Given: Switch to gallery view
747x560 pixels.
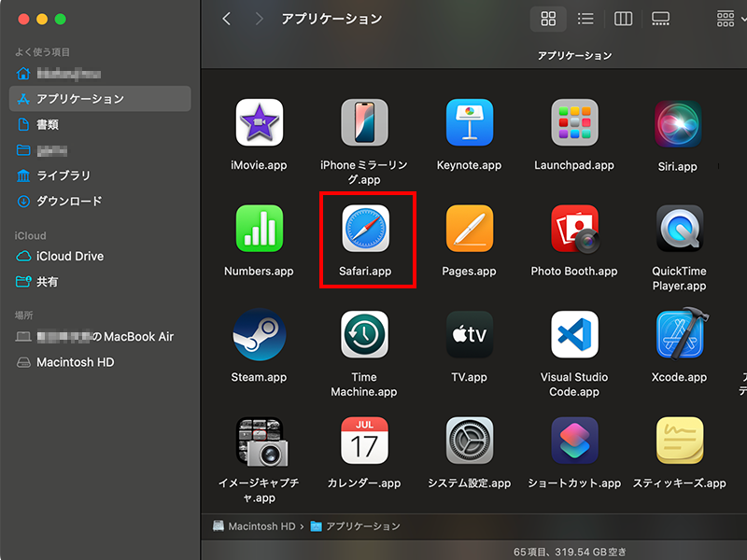Looking at the screenshot, I should 660,19.
